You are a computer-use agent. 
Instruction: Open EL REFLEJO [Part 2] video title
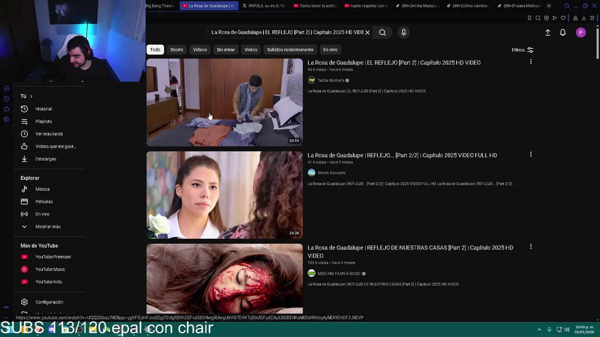(394, 63)
